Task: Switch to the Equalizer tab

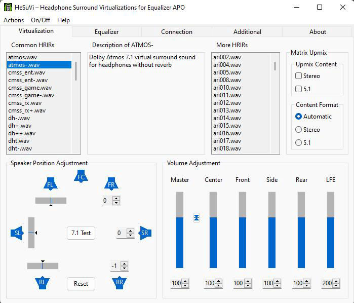Action: [106, 32]
